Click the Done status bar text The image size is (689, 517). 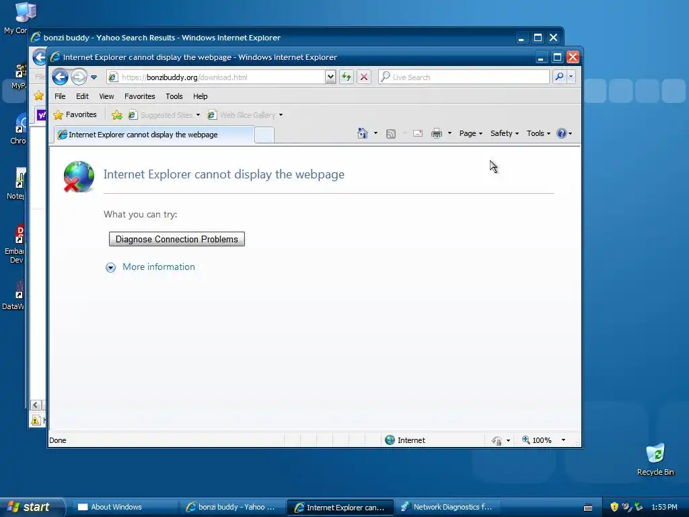[x=58, y=440]
